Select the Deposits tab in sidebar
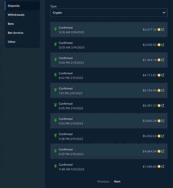Viewport: 173px width, 188px height. point(23,6)
